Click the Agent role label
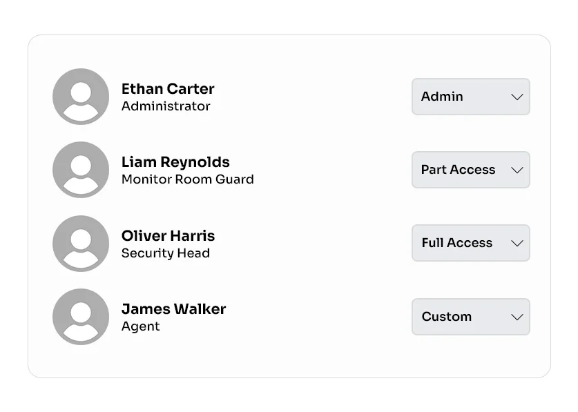 click(x=140, y=326)
